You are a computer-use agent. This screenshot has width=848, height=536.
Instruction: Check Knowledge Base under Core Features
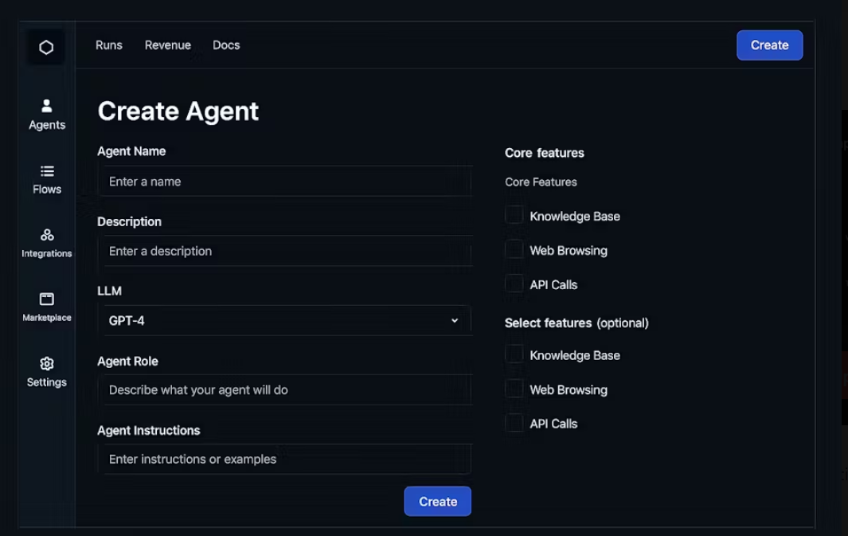click(514, 215)
